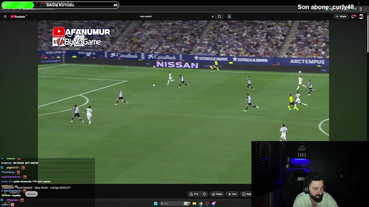Open Discord from the taskbar

(x=214, y=204)
